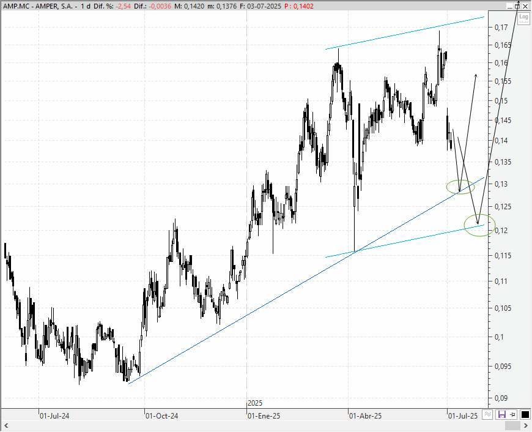This screenshot has width=532, height=432.
Task: Click the '0,165' price axis label
Action: [503, 45]
